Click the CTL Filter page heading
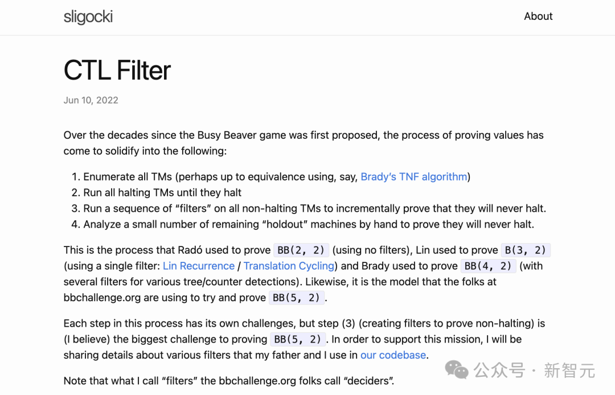The width and height of the screenshot is (615, 395). pyautogui.click(x=117, y=71)
